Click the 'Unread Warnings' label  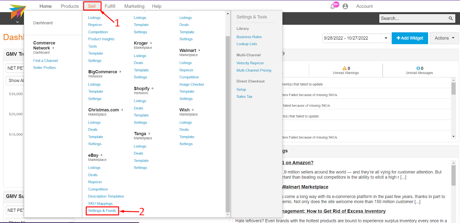point(346,73)
